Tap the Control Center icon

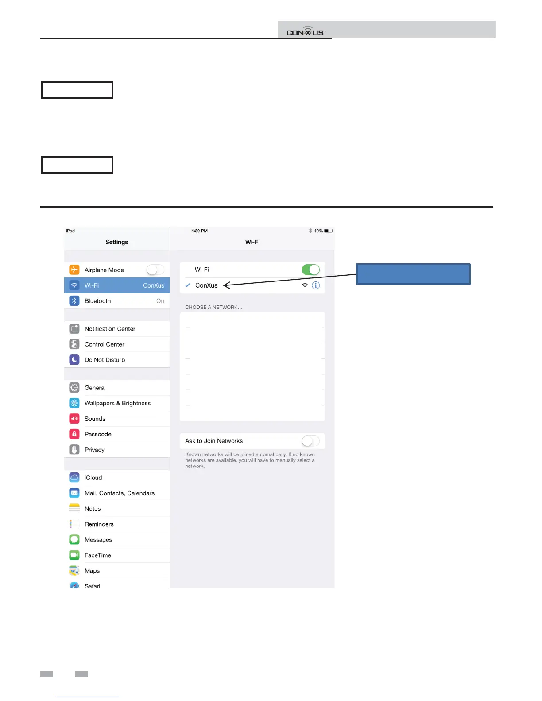tap(74, 344)
